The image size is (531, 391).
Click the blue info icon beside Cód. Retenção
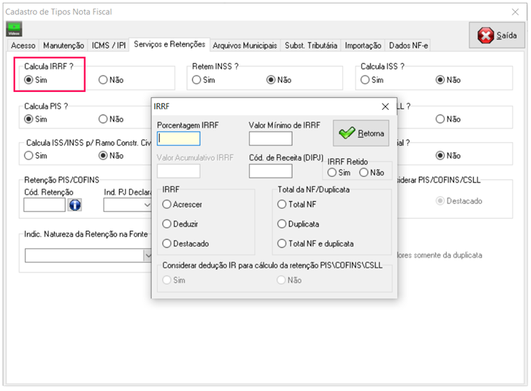coord(74,205)
